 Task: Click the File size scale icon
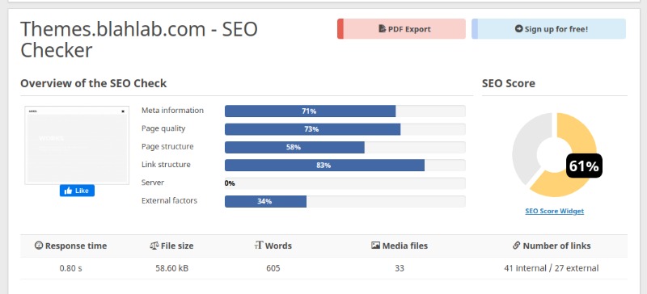click(154, 246)
